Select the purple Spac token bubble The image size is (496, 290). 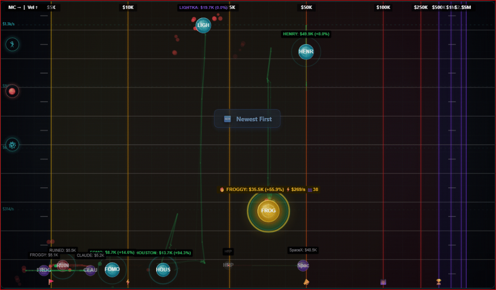click(303, 265)
